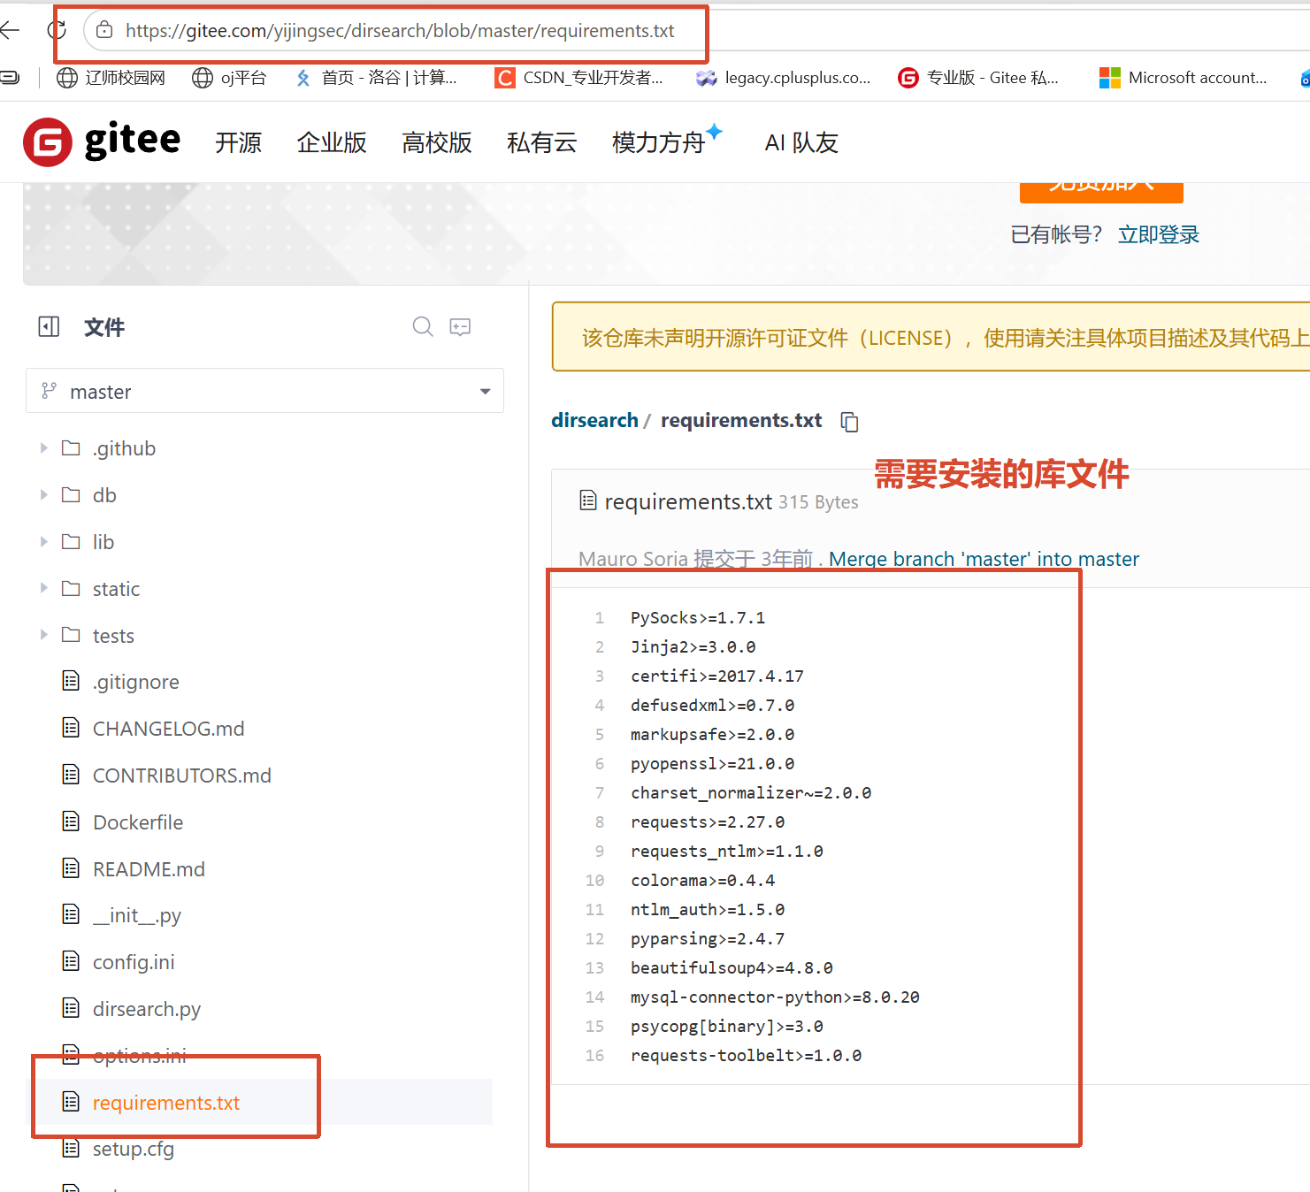
Task: Open the 辽师校园网 bookmark
Action: tap(111, 78)
